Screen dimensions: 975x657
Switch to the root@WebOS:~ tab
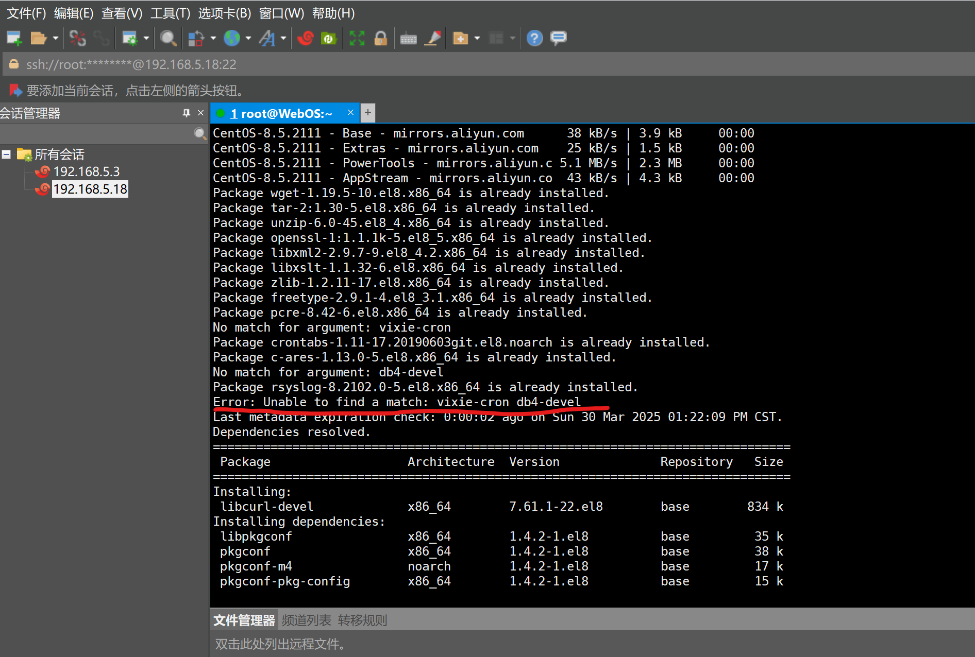[281, 113]
